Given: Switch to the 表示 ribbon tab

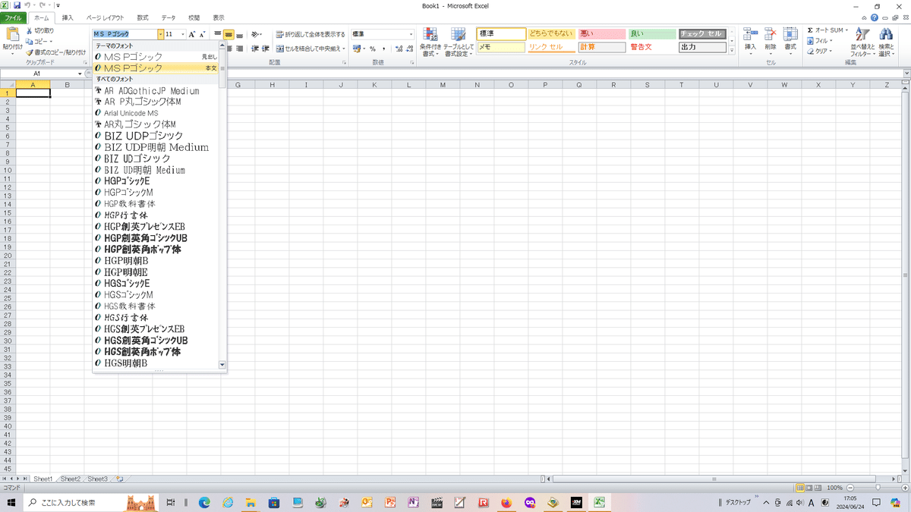Looking at the screenshot, I should coord(219,17).
